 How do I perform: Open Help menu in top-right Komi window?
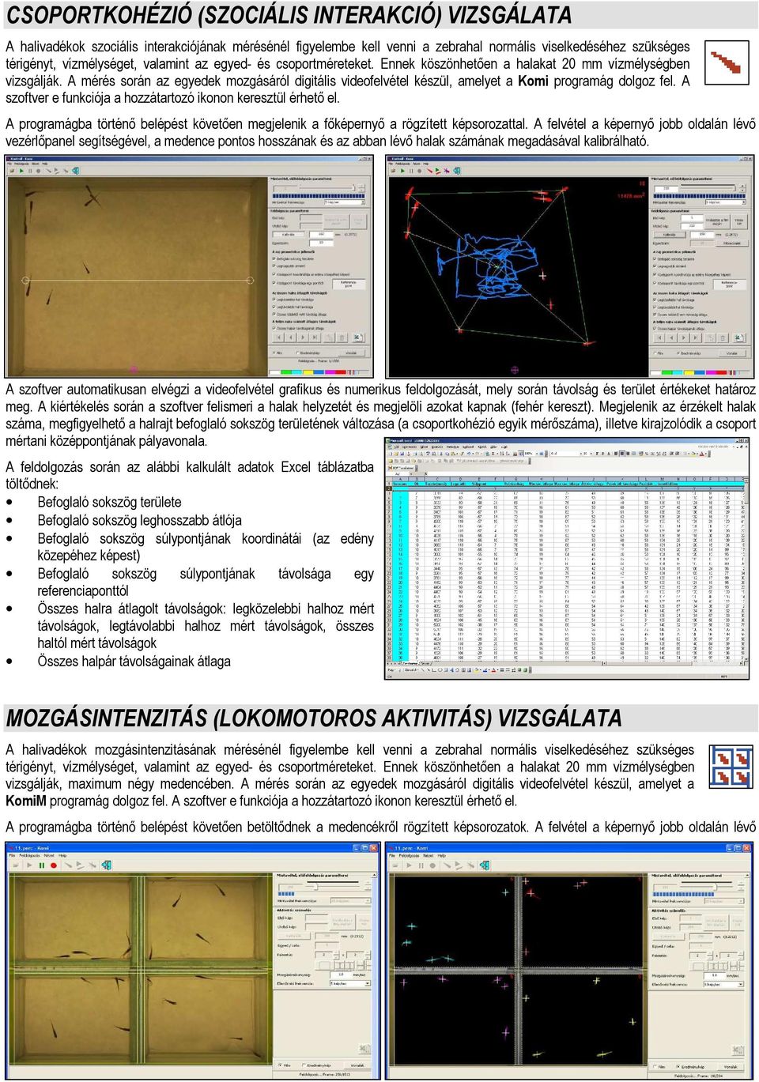coord(426,164)
